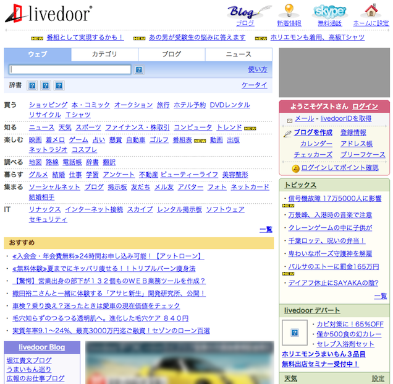
Task: Click the gray ad banner box
Action: pyautogui.click(x=334, y=72)
